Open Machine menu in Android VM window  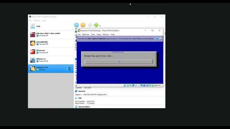(86, 34)
